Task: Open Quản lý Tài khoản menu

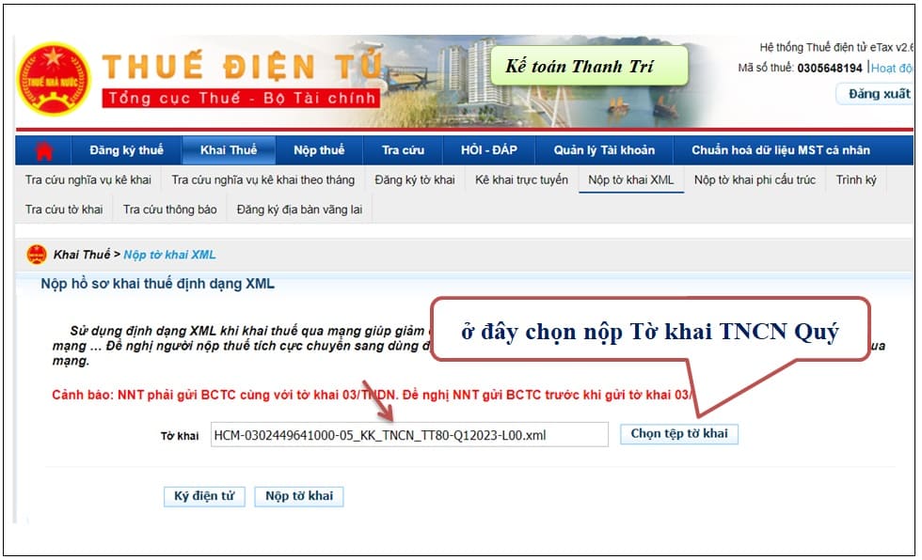Action: click(x=604, y=150)
